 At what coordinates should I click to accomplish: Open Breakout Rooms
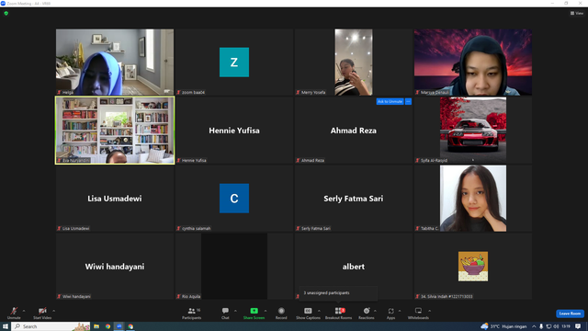[x=339, y=313]
